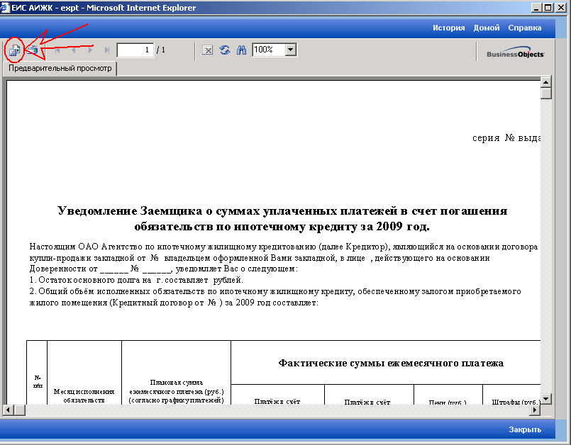Click horizontal scrollbar right arrow
This screenshot has width=571, height=445.
pos(535,410)
